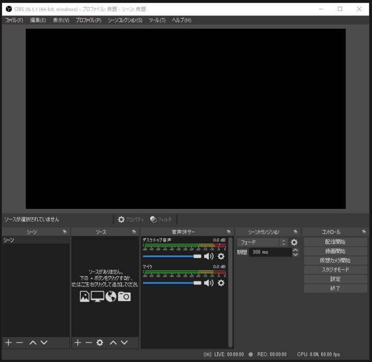372x362 pixels.
Task: Open the ファイル(F) menu
Action: [14, 20]
